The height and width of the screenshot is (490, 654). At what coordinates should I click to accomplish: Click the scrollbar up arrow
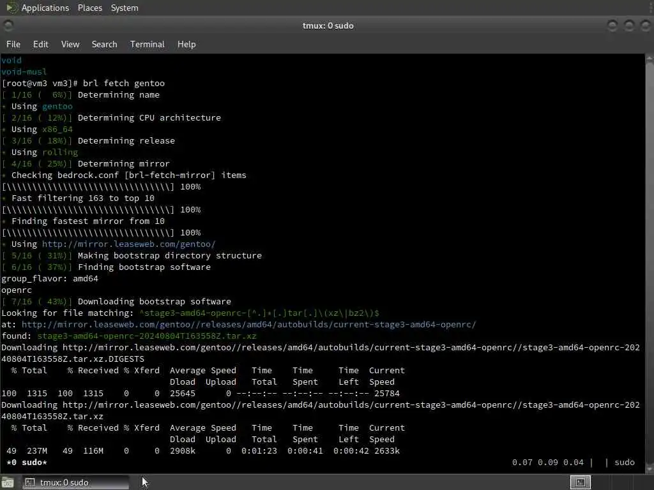point(650,59)
